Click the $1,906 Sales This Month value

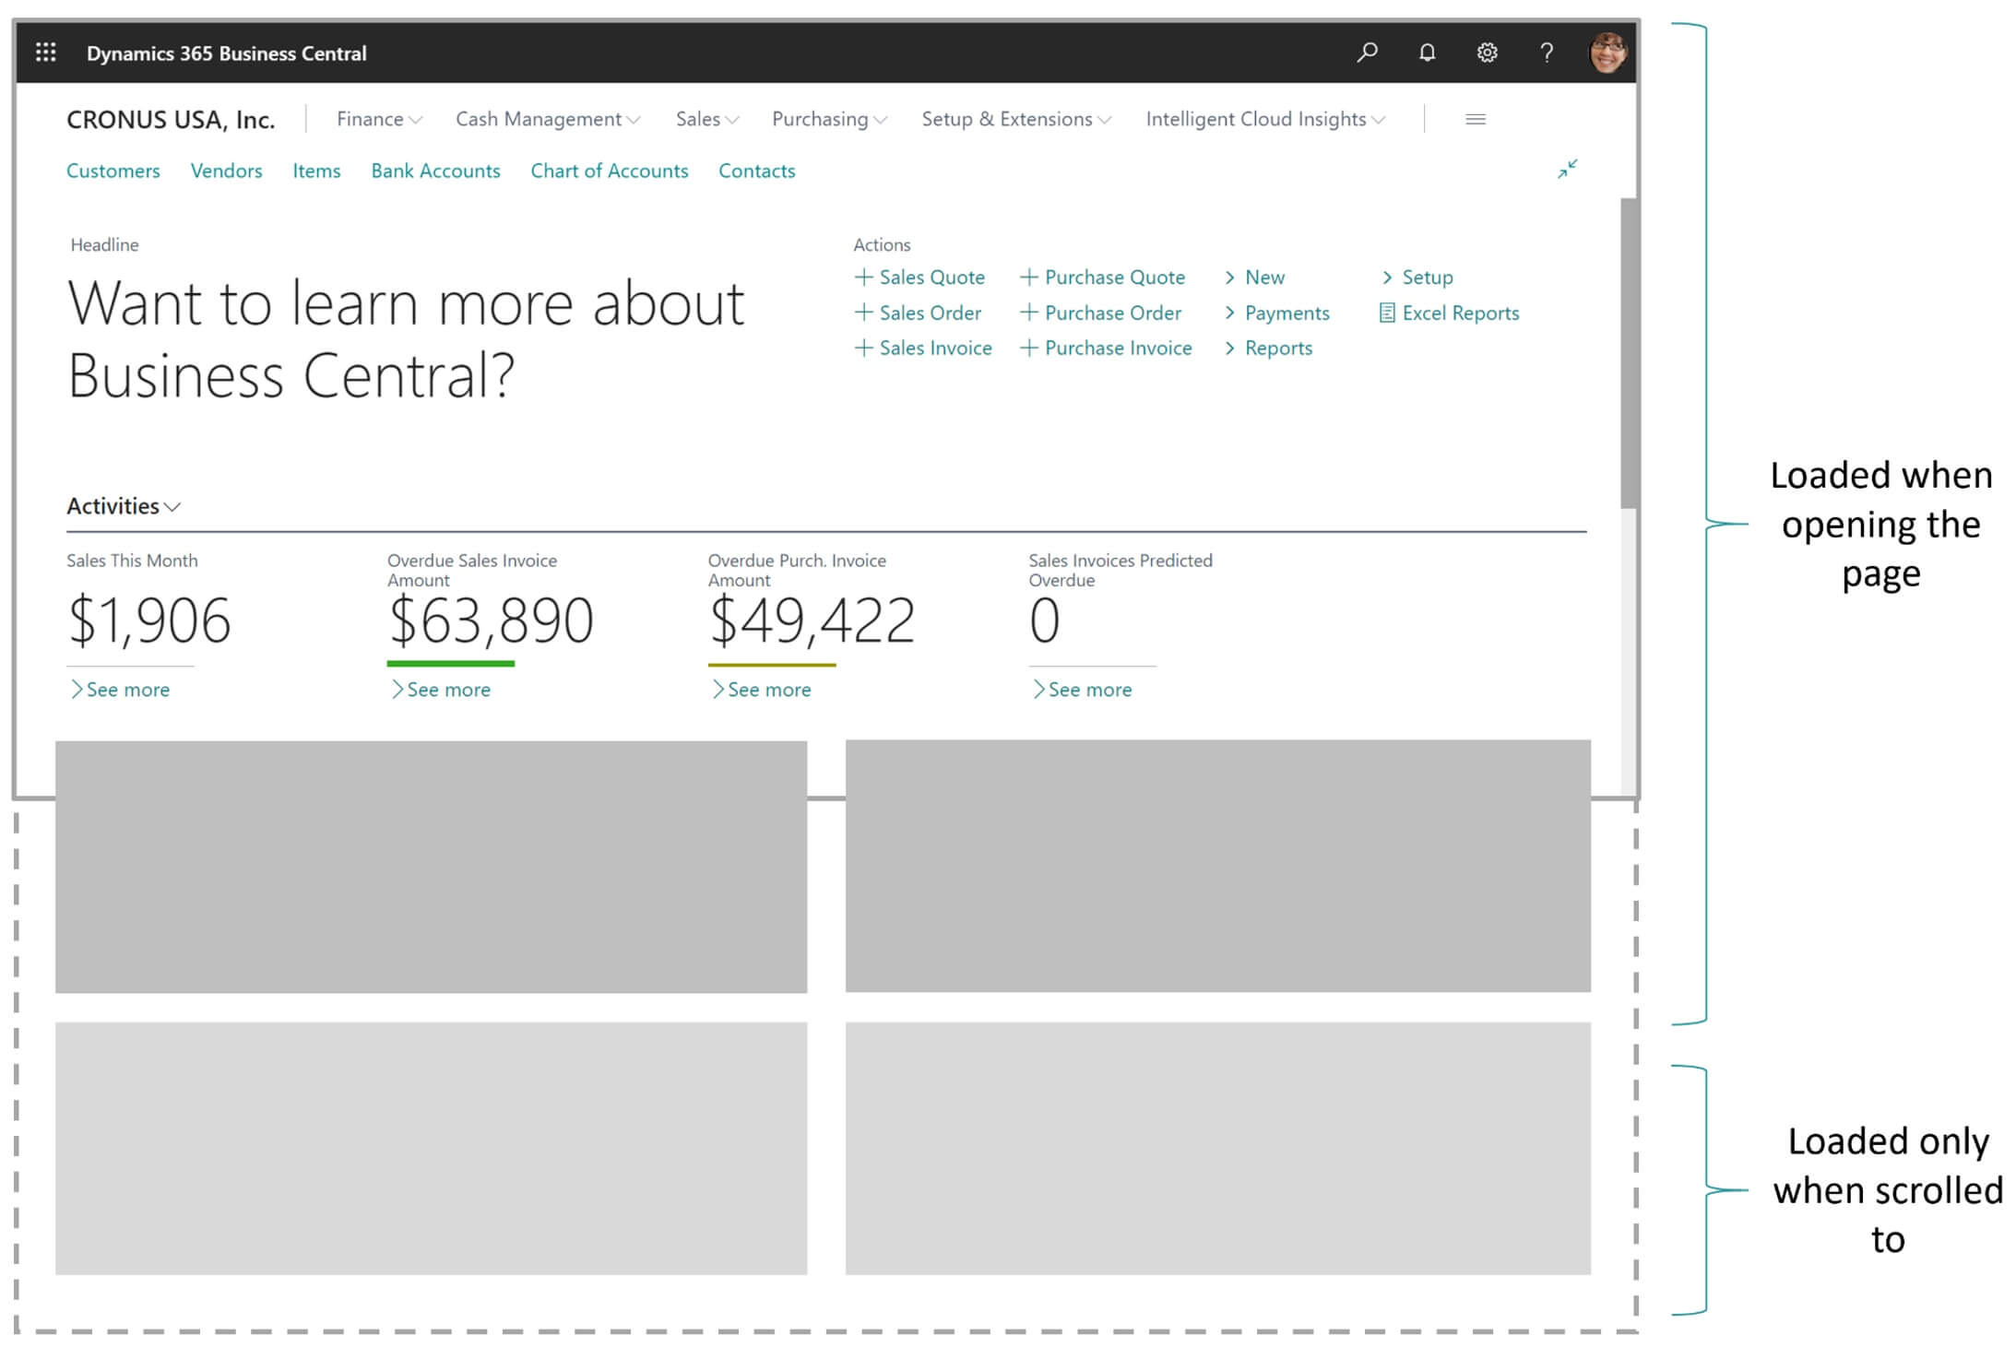[149, 620]
